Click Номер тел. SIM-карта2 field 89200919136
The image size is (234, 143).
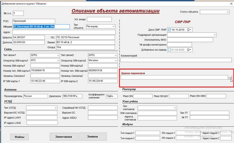(103, 71)
